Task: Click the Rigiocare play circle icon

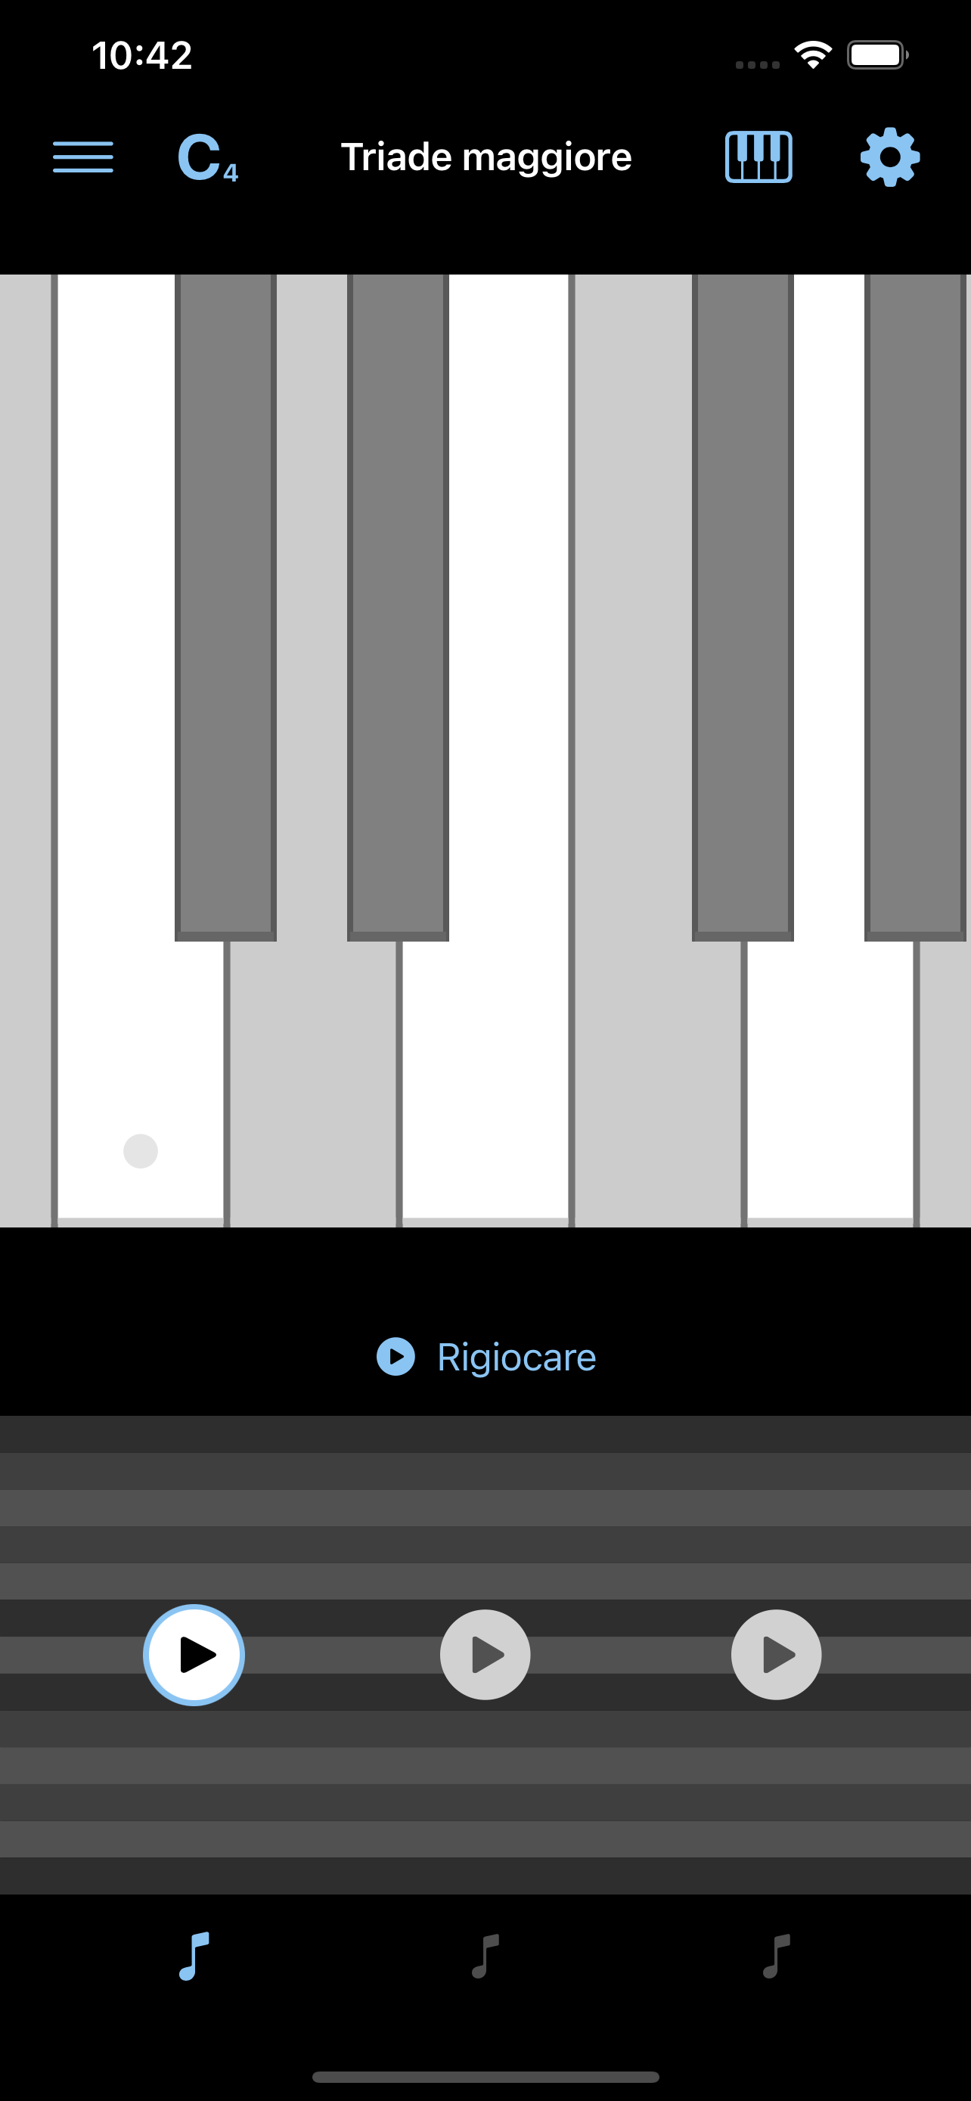Action: click(396, 1357)
